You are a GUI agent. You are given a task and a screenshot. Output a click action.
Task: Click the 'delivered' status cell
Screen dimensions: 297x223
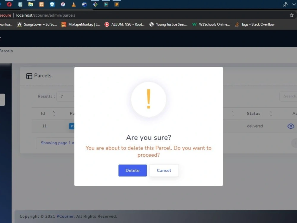pos(255,126)
